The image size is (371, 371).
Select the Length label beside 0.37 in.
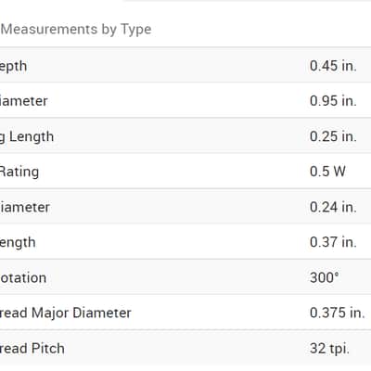[x=18, y=243]
